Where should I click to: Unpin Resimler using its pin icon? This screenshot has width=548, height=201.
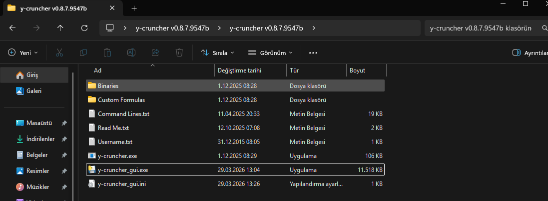tap(64, 171)
